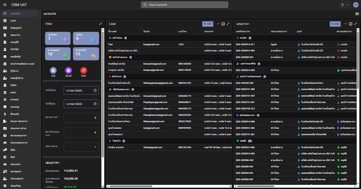
Task: Click the เดือนนี้ purple calendar icon
Action: point(68,70)
